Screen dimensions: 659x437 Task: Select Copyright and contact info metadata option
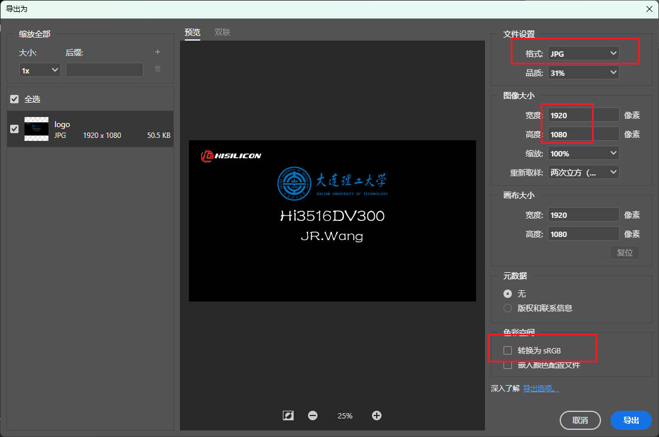click(x=508, y=308)
